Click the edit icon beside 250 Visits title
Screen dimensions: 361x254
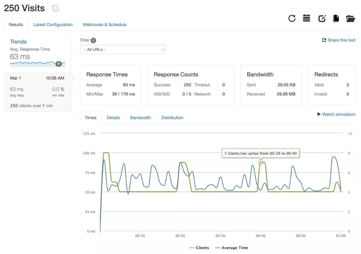coord(56,8)
